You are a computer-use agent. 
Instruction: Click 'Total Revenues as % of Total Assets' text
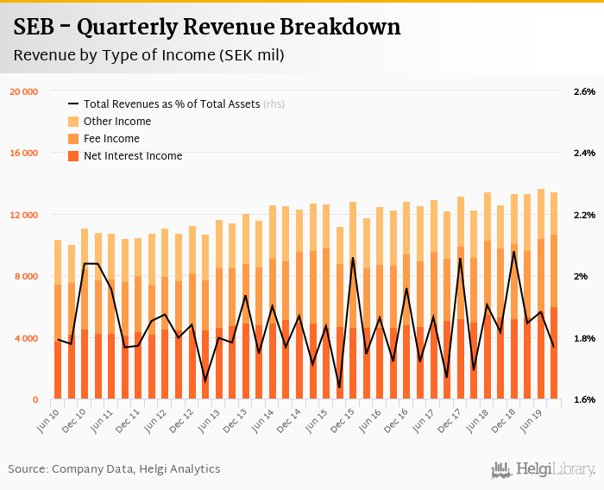[x=172, y=104]
